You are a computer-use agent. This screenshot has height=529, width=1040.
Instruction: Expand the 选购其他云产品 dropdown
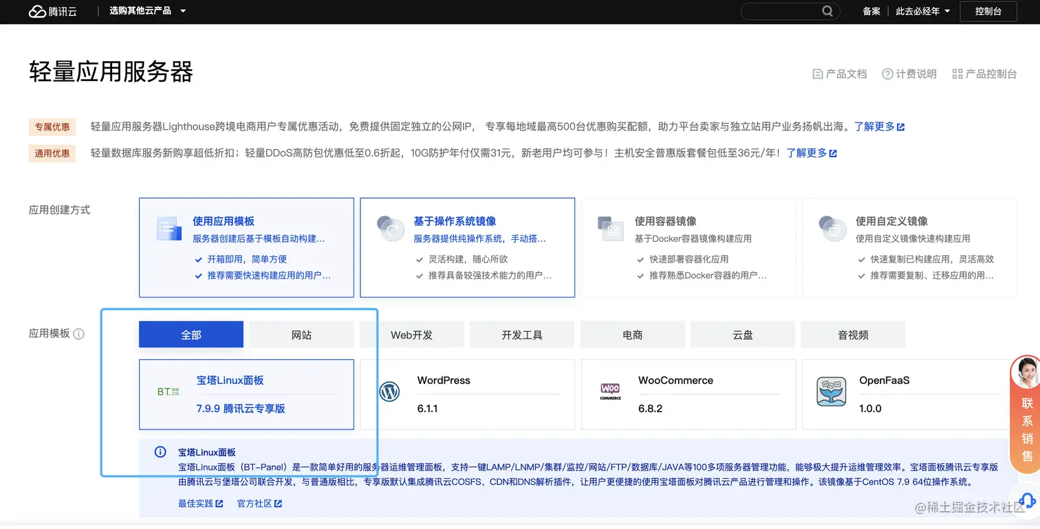(148, 12)
